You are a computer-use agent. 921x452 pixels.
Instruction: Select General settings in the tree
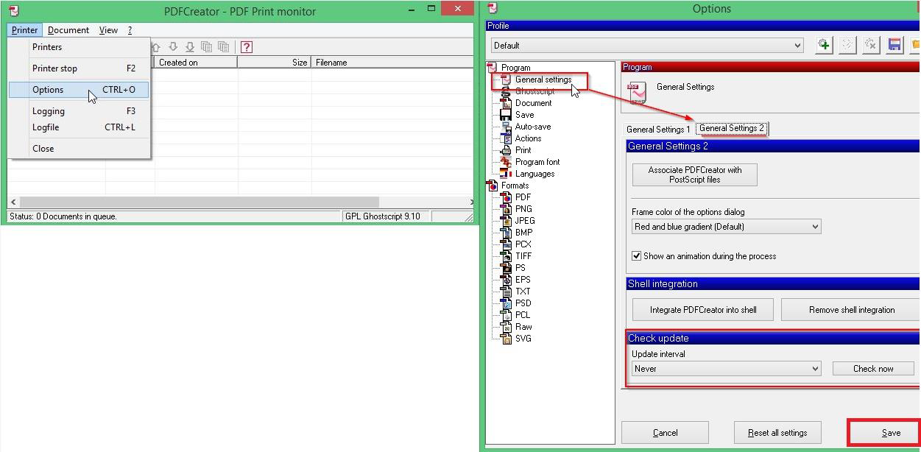[543, 80]
